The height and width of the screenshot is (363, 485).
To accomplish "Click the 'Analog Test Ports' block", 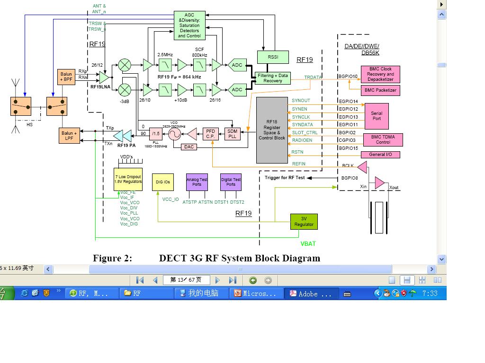I will click(x=197, y=182).
